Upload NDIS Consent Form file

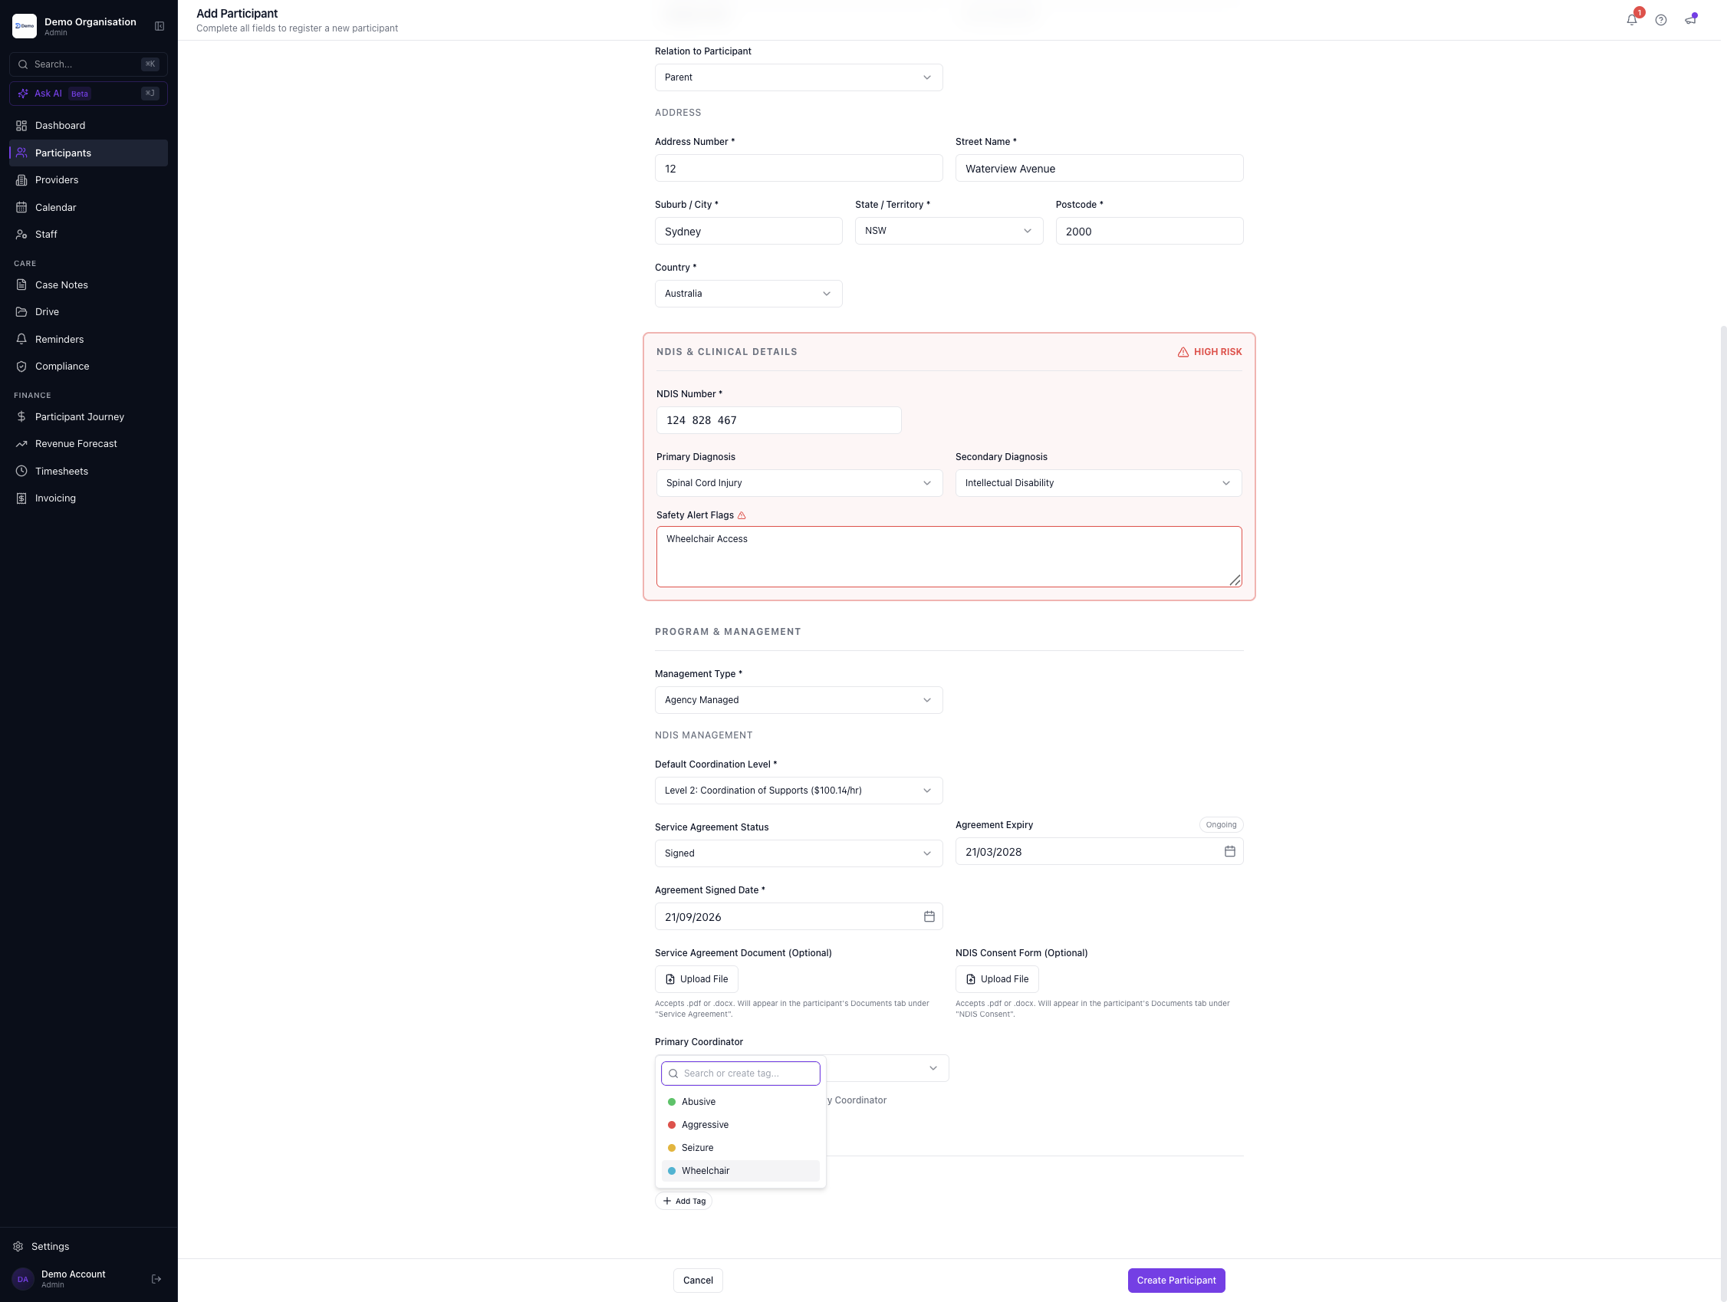tap(996, 979)
